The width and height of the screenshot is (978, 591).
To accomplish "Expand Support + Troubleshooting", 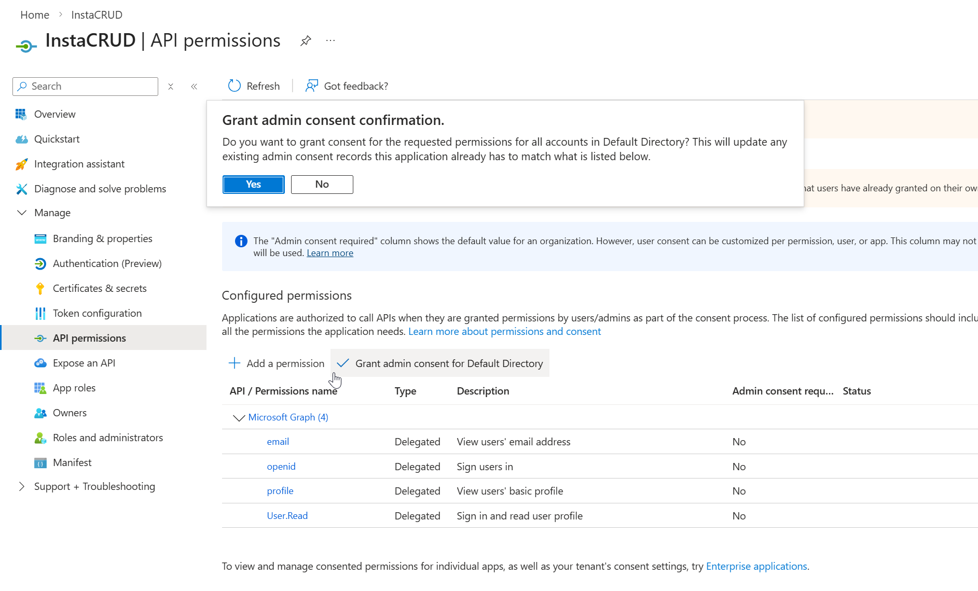I will (x=21, y=486).
